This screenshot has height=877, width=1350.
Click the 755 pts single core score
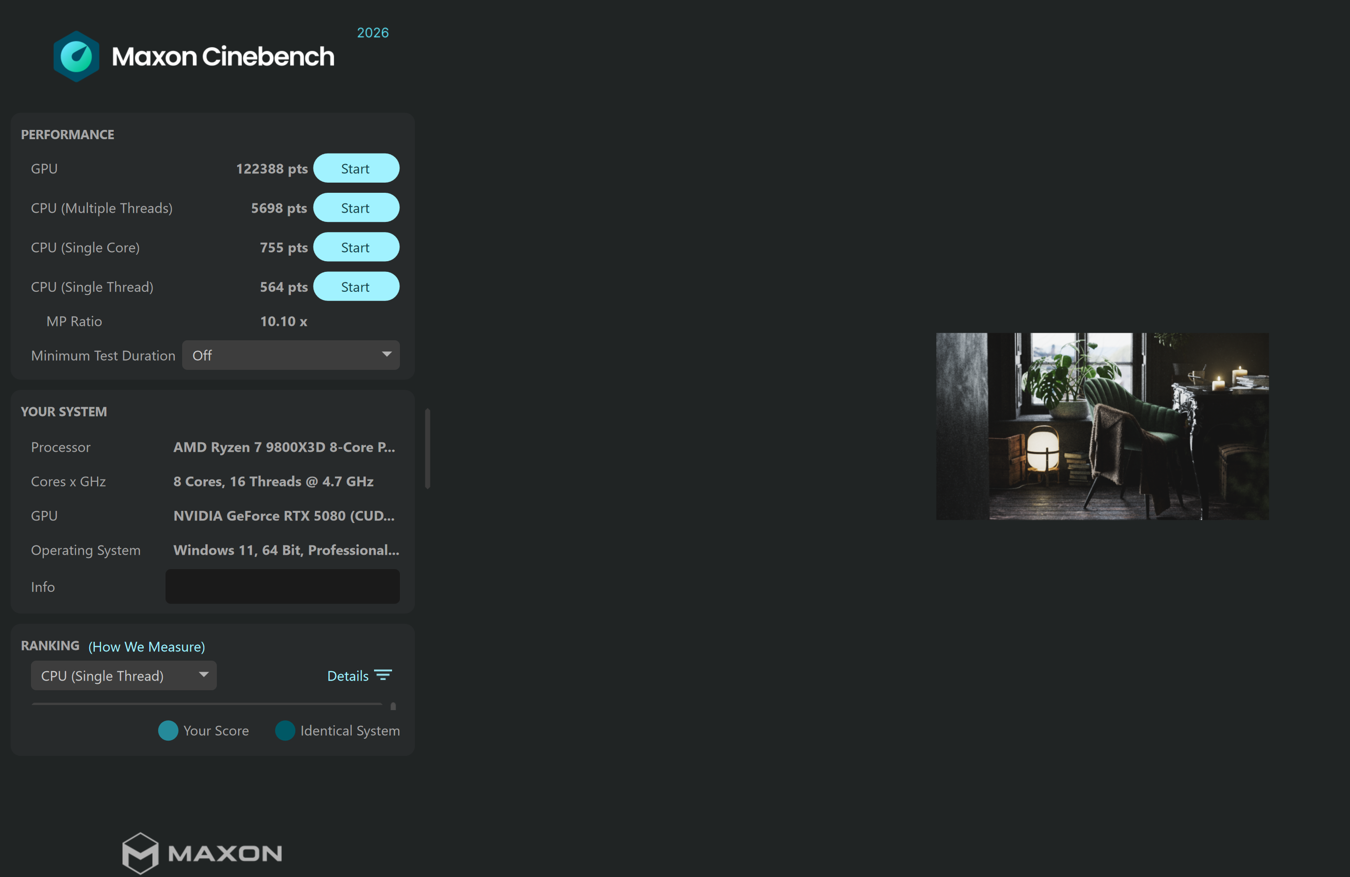pyautogui.click(x=283, y=247)
